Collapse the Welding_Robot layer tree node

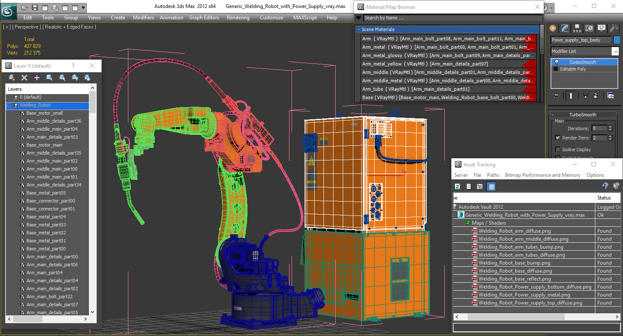pyautogui.click(x=9, y=105)
